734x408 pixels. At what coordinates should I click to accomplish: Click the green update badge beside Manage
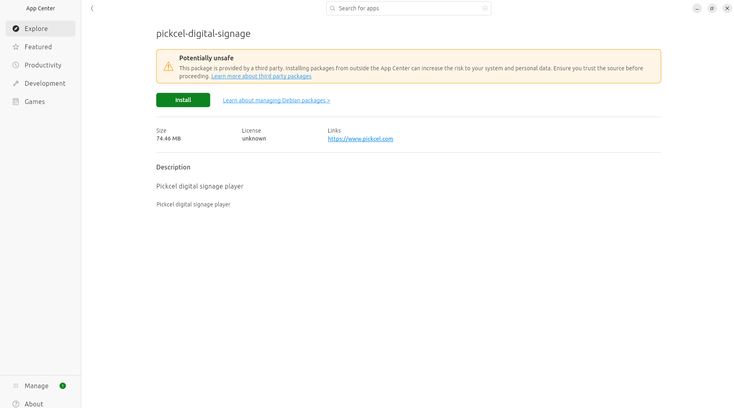tap(63, 386)
